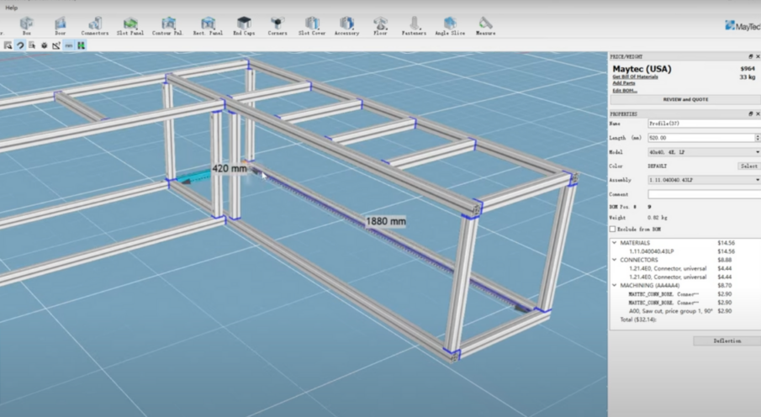Select the Slot Cover tool
The image size is (761, 417).
(312, 26)
